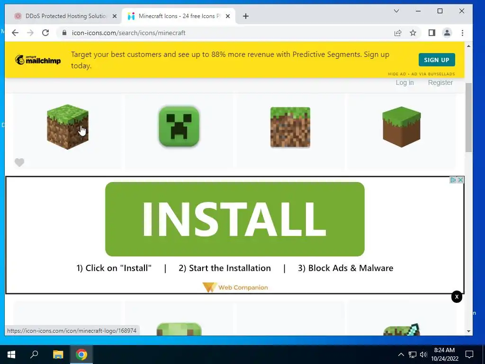Click the Register link
The width and height of the screenshot is (485, 364).
click(440, 82)
